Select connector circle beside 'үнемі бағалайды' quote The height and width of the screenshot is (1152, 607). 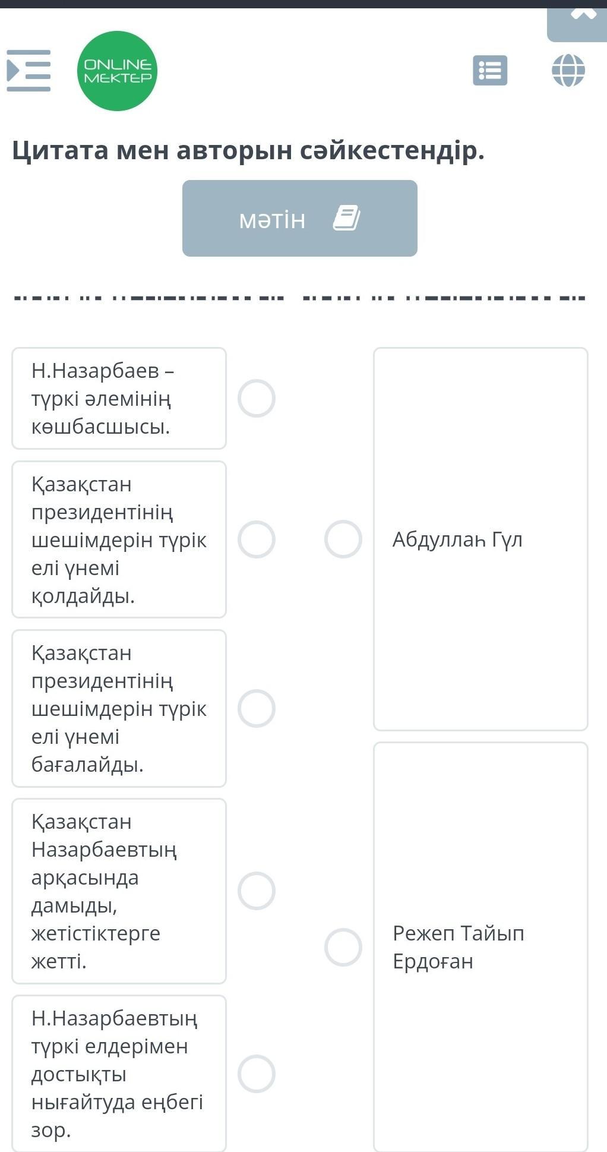point(257,708)
